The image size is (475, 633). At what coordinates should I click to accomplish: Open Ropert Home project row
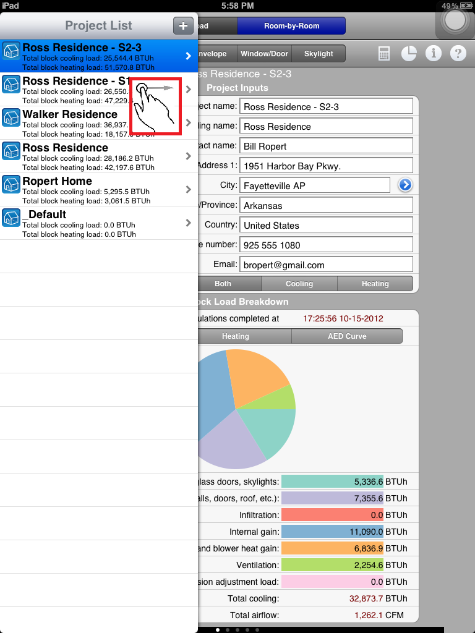pyautogui.click(x=99, y=189)
